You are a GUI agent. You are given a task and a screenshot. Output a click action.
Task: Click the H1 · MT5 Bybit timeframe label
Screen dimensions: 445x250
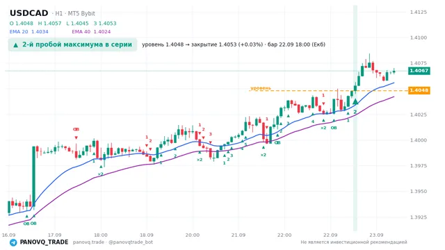coord(73,13)
